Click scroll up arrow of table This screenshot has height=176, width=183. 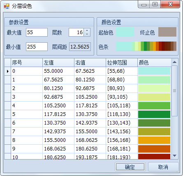point(174,62)
